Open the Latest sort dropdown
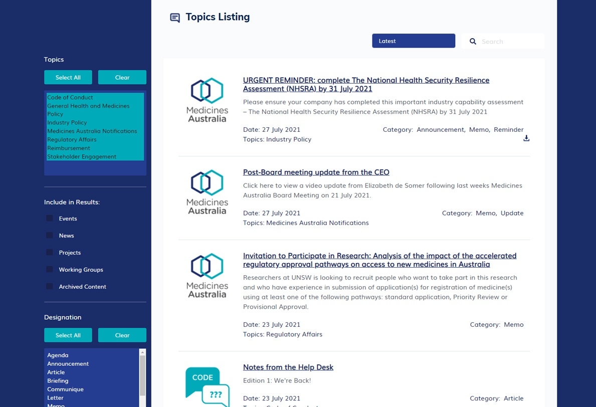 [414, 41]
